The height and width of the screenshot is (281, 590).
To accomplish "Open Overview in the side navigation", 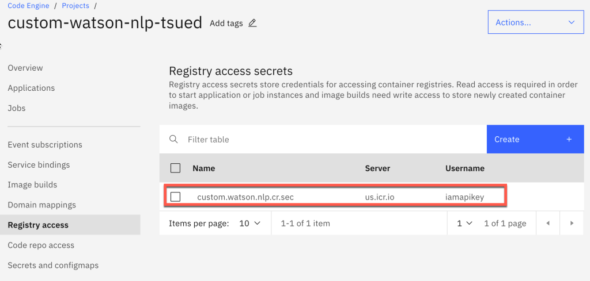I will coord(25,68).
